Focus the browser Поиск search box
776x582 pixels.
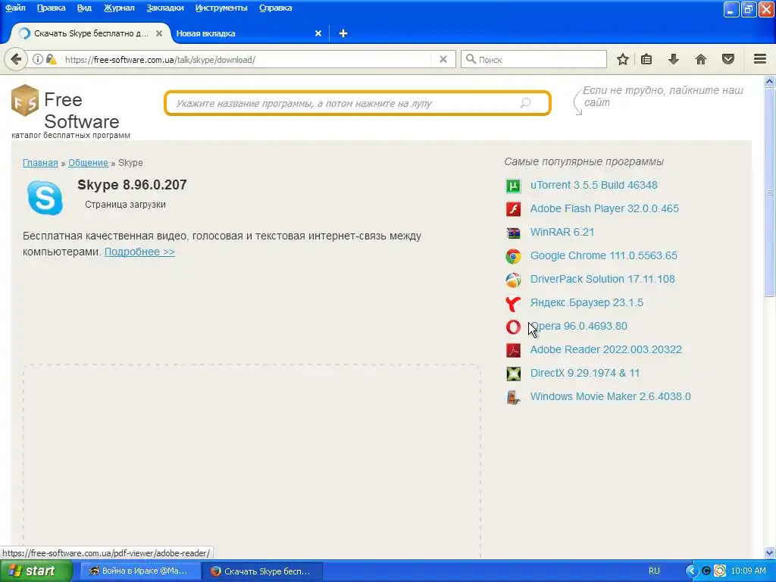point(533,59)
